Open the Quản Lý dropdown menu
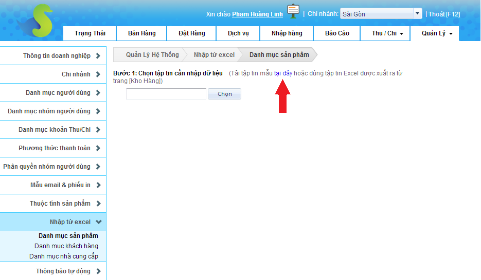This screenshot has width=481, height=280. coord(437,33)
